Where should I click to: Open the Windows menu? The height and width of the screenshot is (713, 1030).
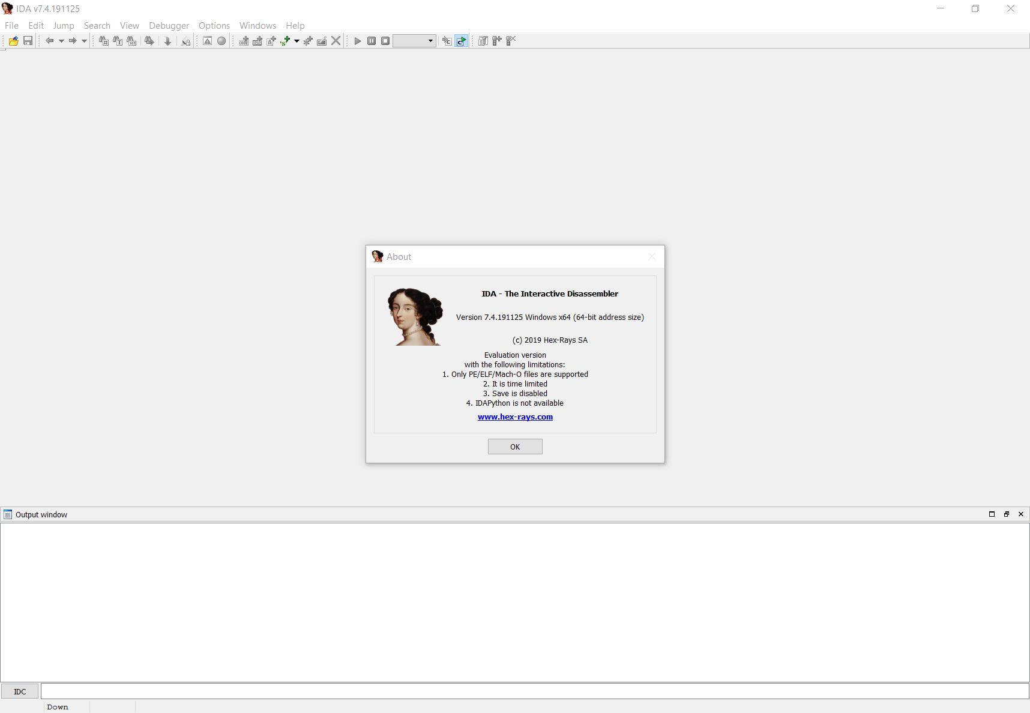click(257, 25)
